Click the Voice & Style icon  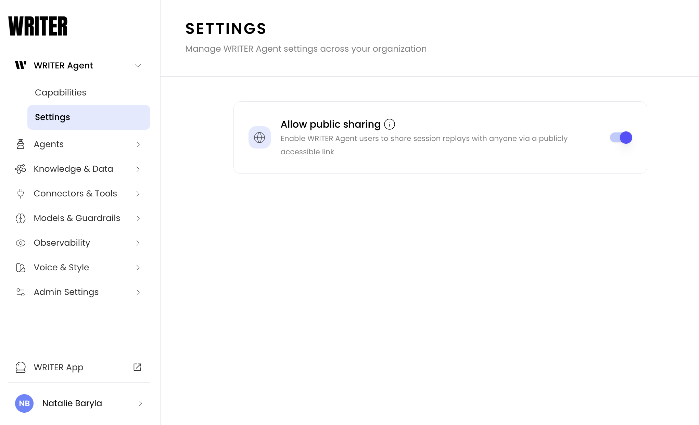coord(21,268)
